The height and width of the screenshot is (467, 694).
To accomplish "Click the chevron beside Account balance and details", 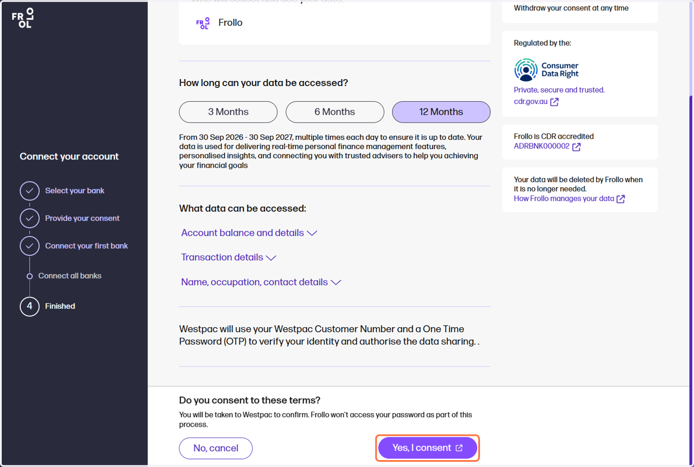I will [x=312, y=233].
